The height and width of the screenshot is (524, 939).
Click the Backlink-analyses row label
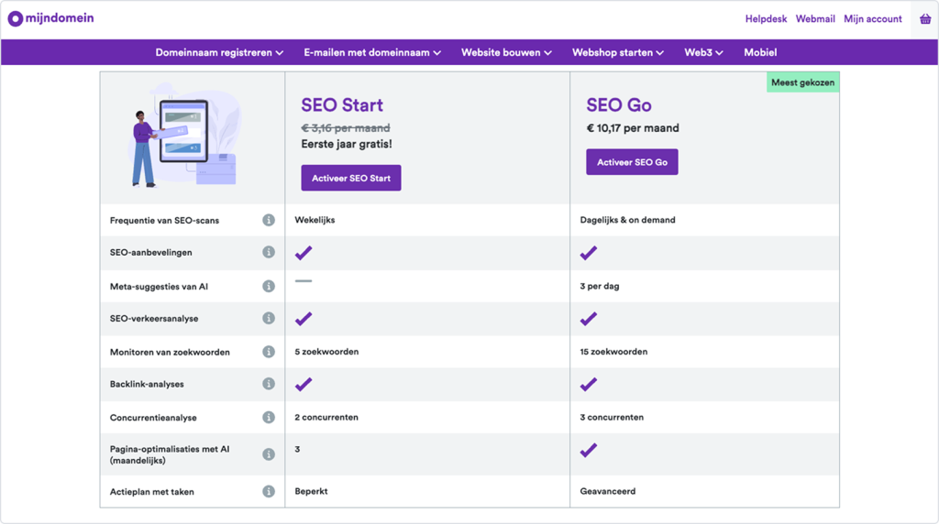(147, 385)
